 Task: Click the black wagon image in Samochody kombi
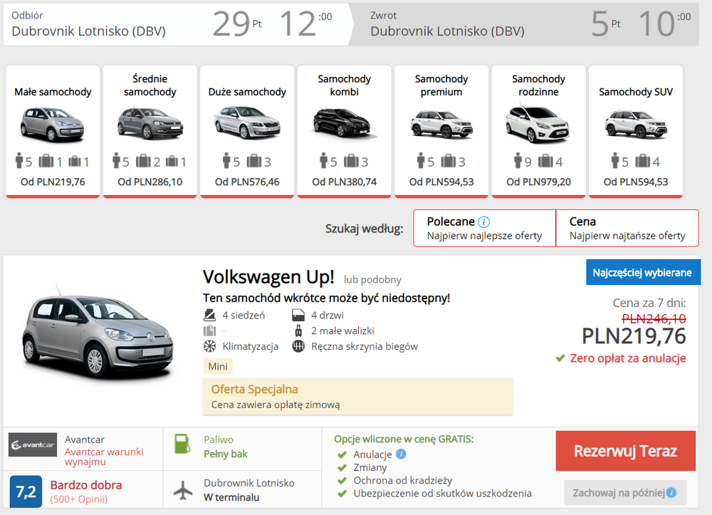(344, 123)
